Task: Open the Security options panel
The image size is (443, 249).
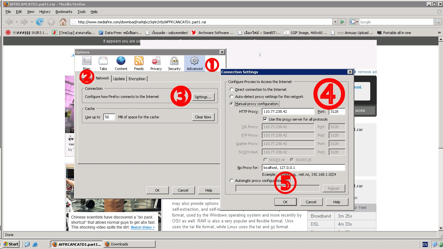Action: [174, 63]
